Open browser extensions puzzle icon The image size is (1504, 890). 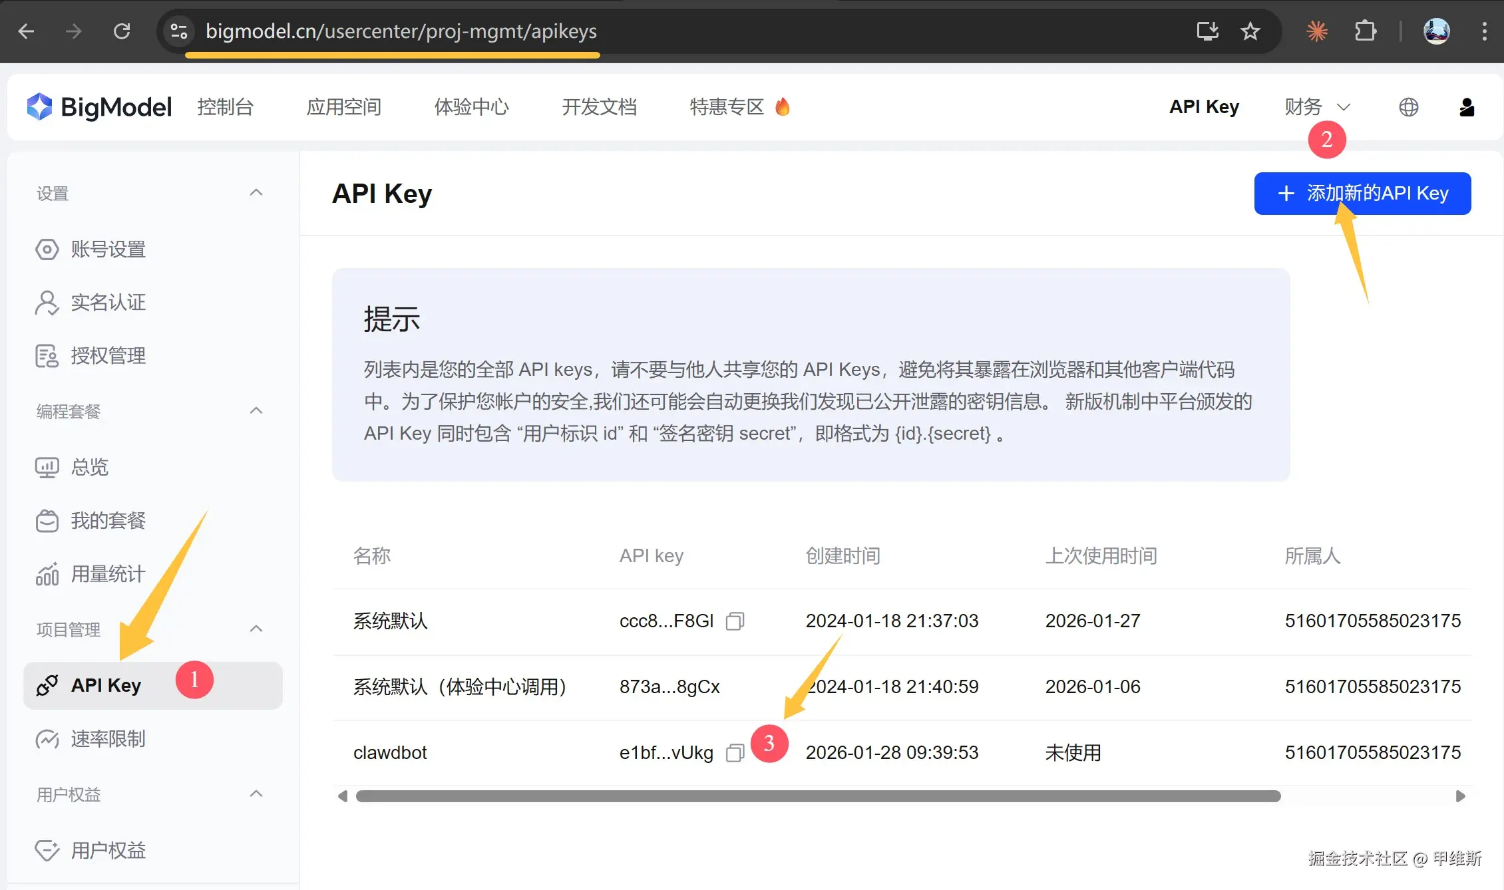(x=1365, y=31)
